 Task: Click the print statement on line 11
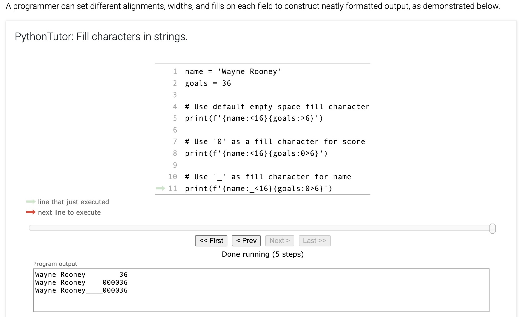pyautogui.click(x=258, y=189)
